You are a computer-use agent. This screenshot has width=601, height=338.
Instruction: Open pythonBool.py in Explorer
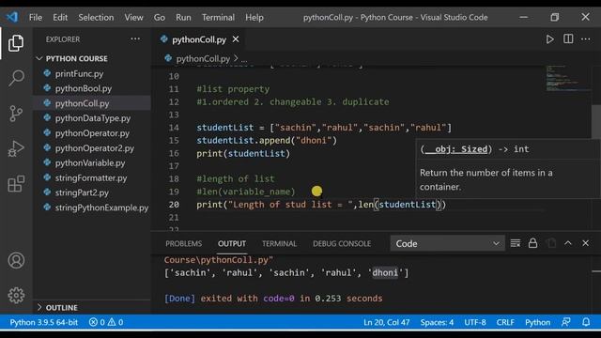pyautogui.click(x=84, y=88)
